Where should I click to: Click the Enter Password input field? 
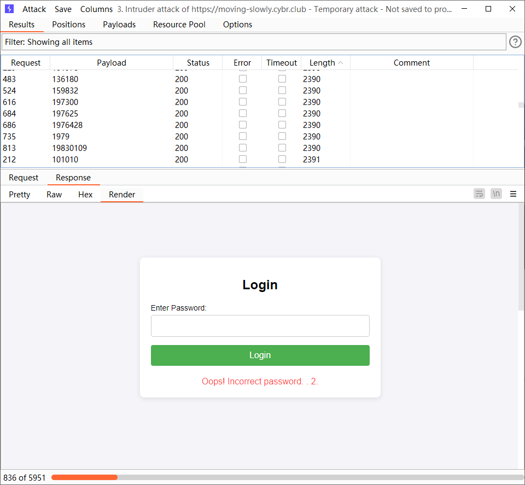[x=260, y=326]
